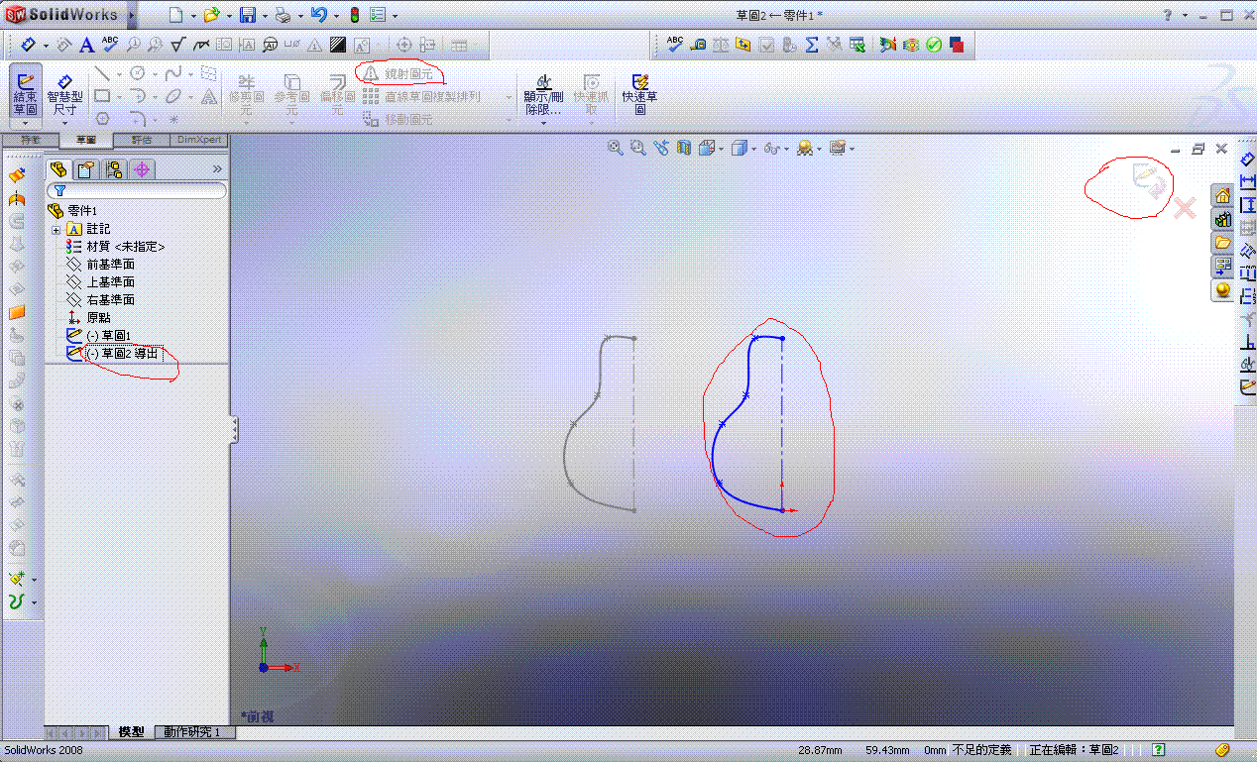
Task: Open dropdown under 顯示/刪除限制 button
Action: coord(543,123)
